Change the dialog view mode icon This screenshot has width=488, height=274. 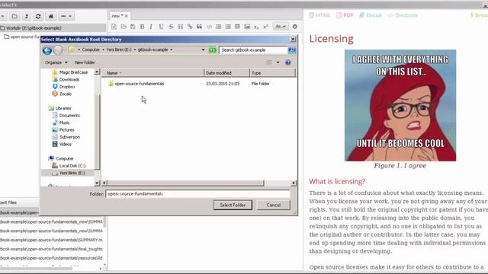pyautogui.click(x=269, y=62)
